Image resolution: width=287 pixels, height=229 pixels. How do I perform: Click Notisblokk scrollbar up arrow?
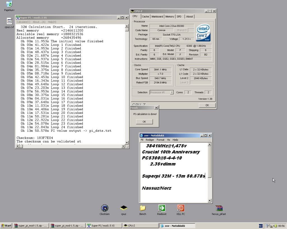[x=210, y=145]
